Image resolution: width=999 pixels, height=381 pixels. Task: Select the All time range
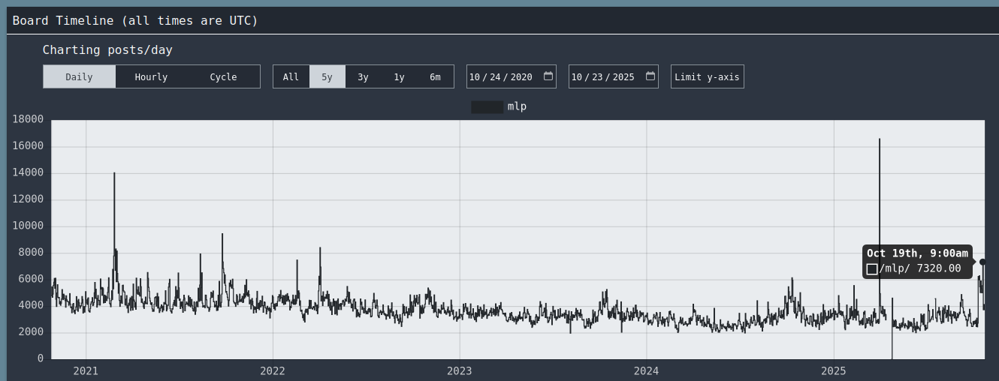pos(291,76)
